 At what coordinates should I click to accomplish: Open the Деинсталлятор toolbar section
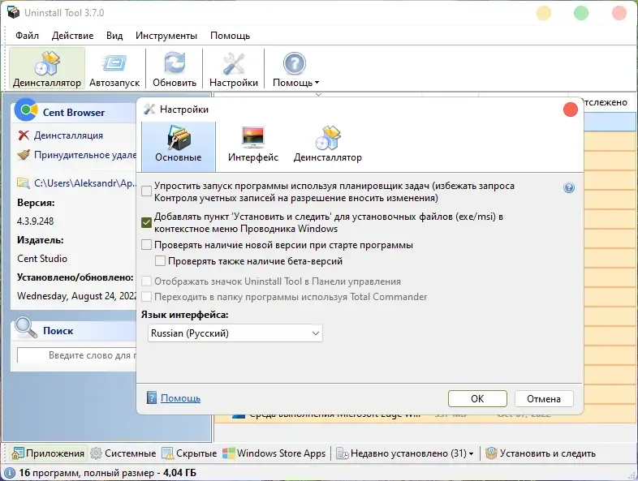point(47,69)
